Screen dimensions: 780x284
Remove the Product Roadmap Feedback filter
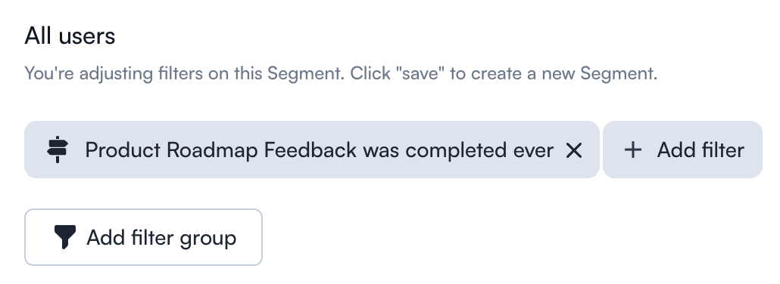[574, 150]
